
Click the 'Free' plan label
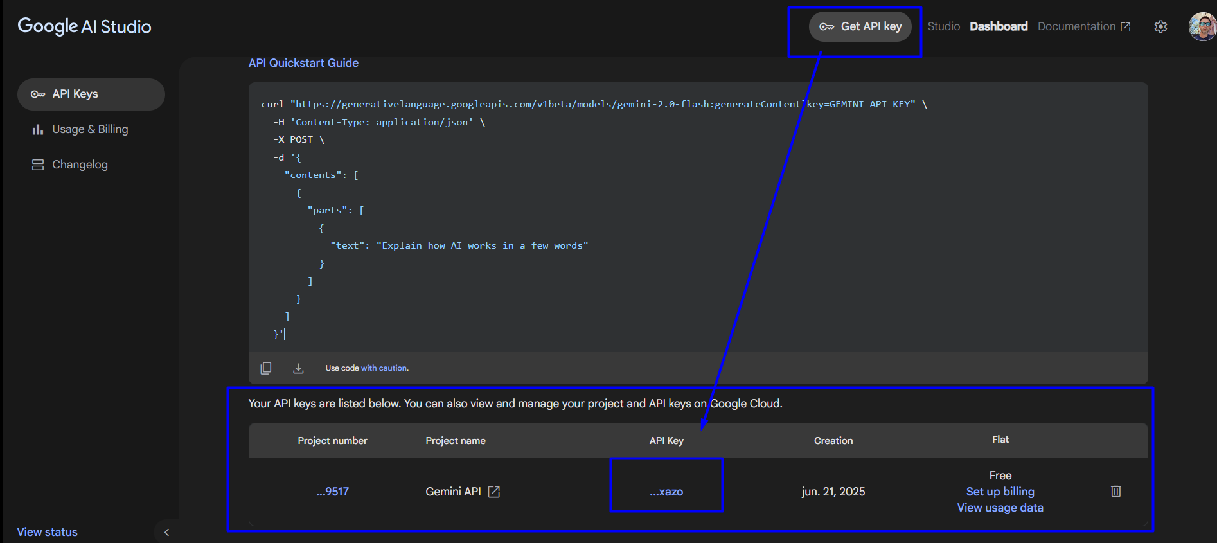point(1000,476)
